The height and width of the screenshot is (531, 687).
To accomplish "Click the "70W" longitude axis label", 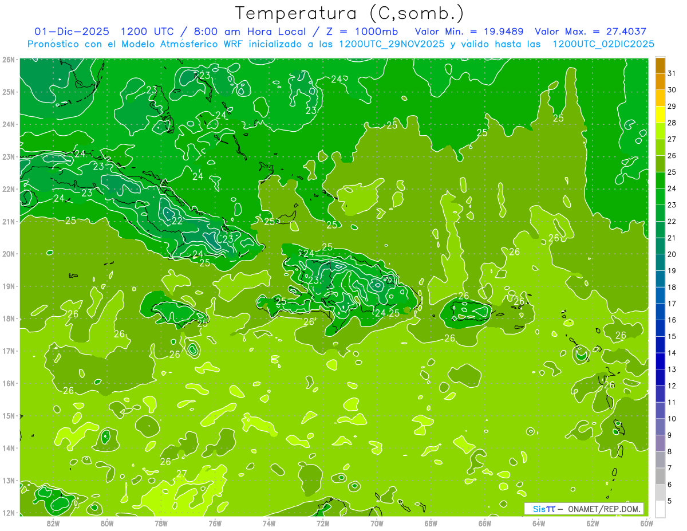I will coord(377,522).
